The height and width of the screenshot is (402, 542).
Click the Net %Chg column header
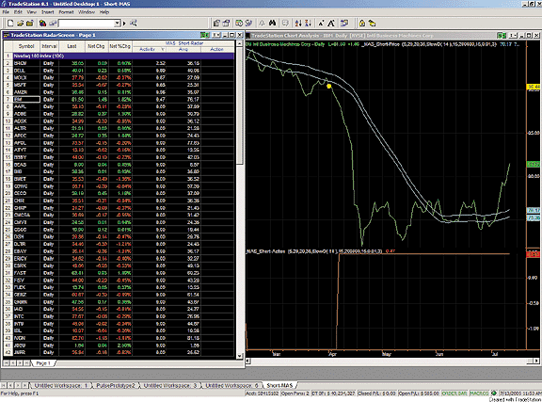[120, 46]
